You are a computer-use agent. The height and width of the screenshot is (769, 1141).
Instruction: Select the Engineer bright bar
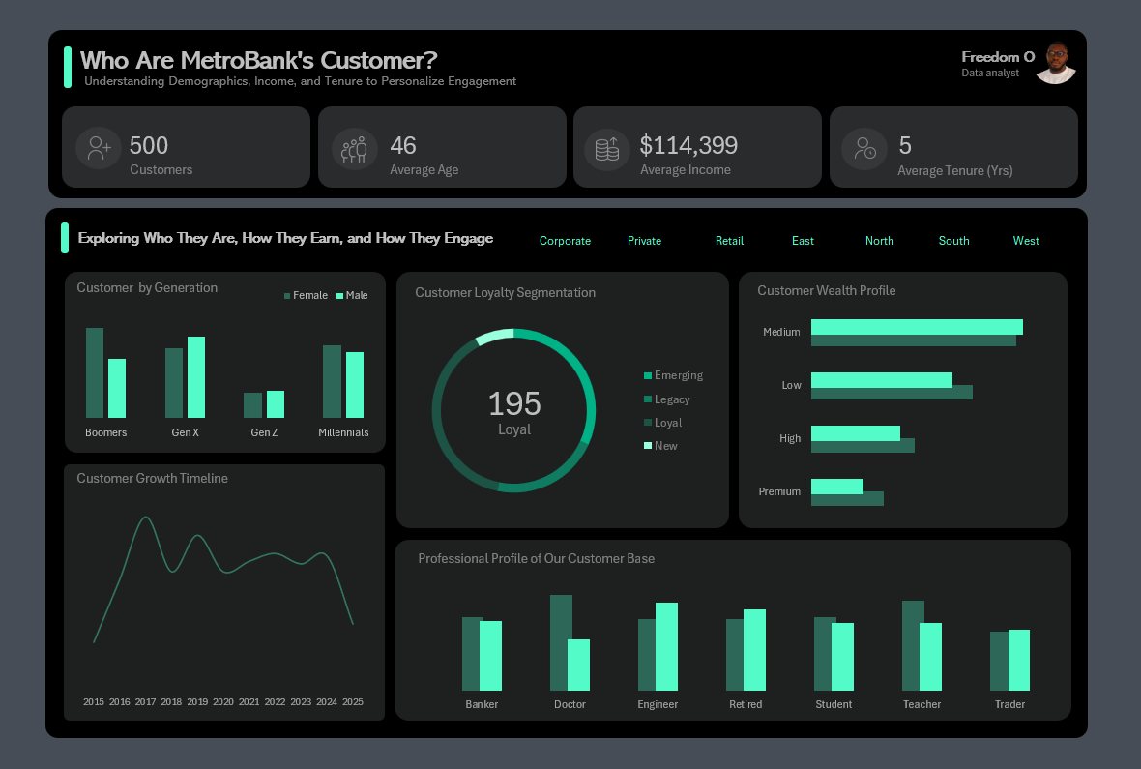coord(666,647)
